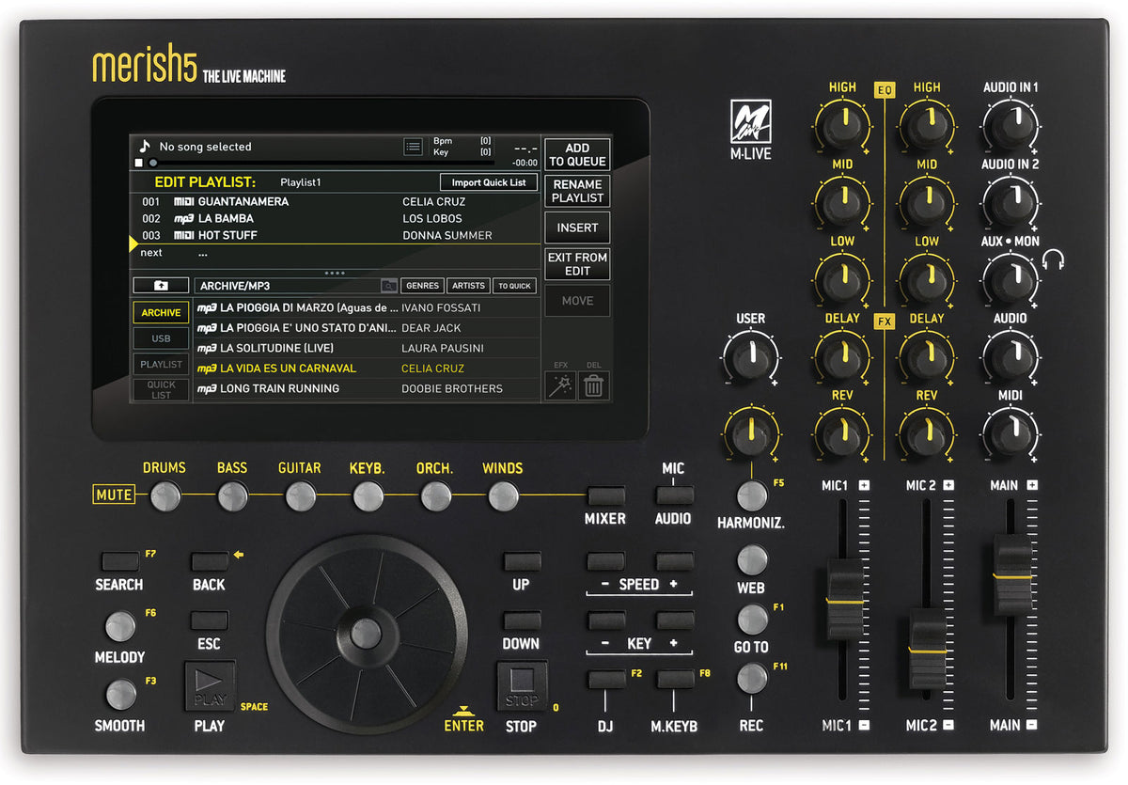The image size is (1128, 785).
Task: Click the MIC 2 plus button
Action: (948, 485)
